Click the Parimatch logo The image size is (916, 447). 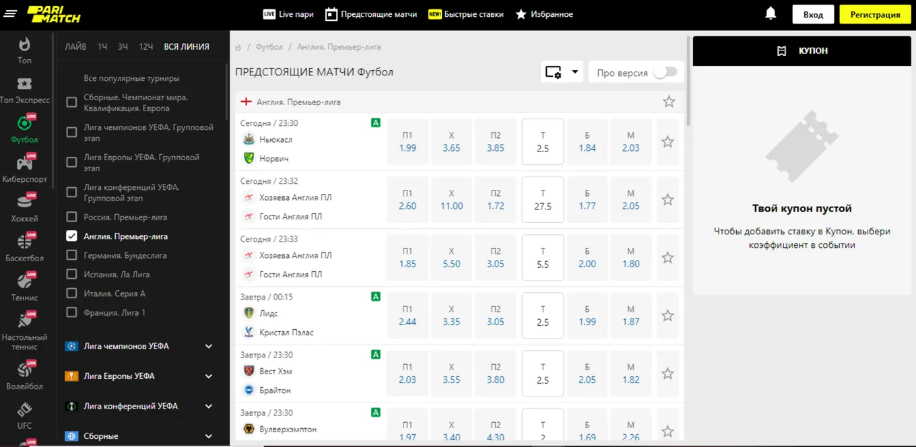(x=53, y=14)
